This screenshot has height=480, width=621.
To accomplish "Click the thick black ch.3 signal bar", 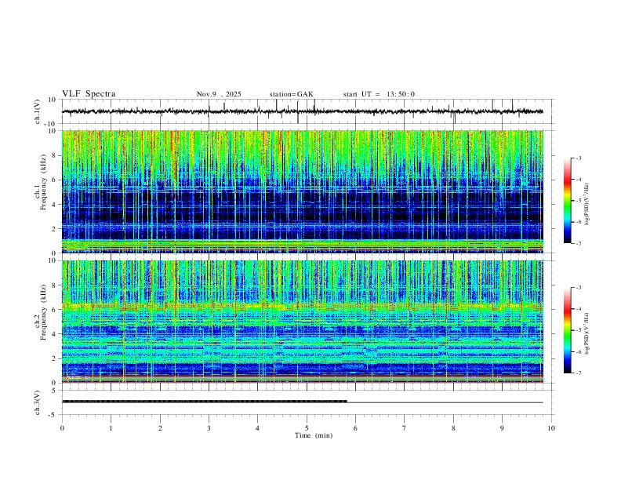I will click(205, 402).
